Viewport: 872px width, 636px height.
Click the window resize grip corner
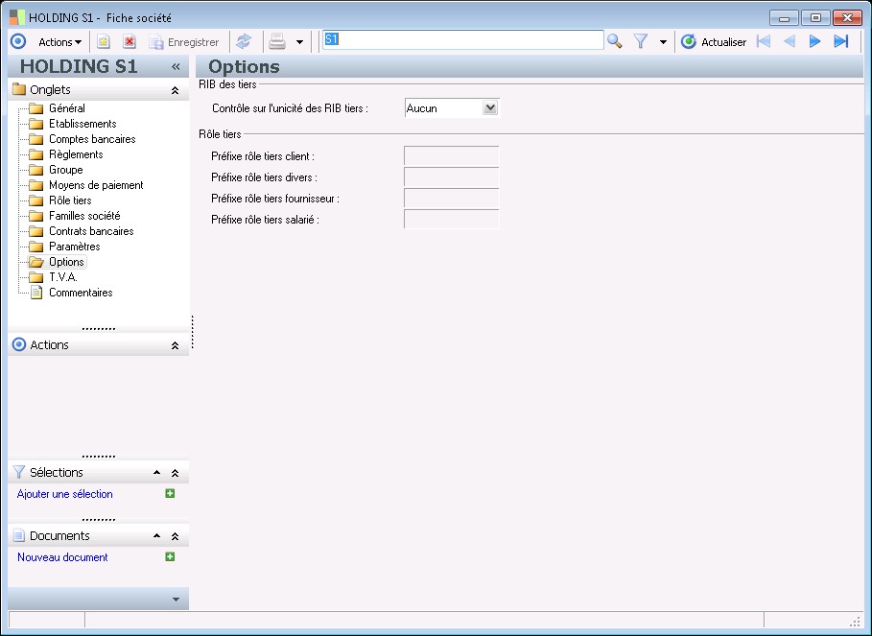point(856,621)
